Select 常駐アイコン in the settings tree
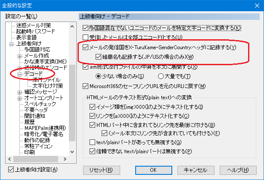The height and width of the screenshot is (180, 264). tap(39, 146)
